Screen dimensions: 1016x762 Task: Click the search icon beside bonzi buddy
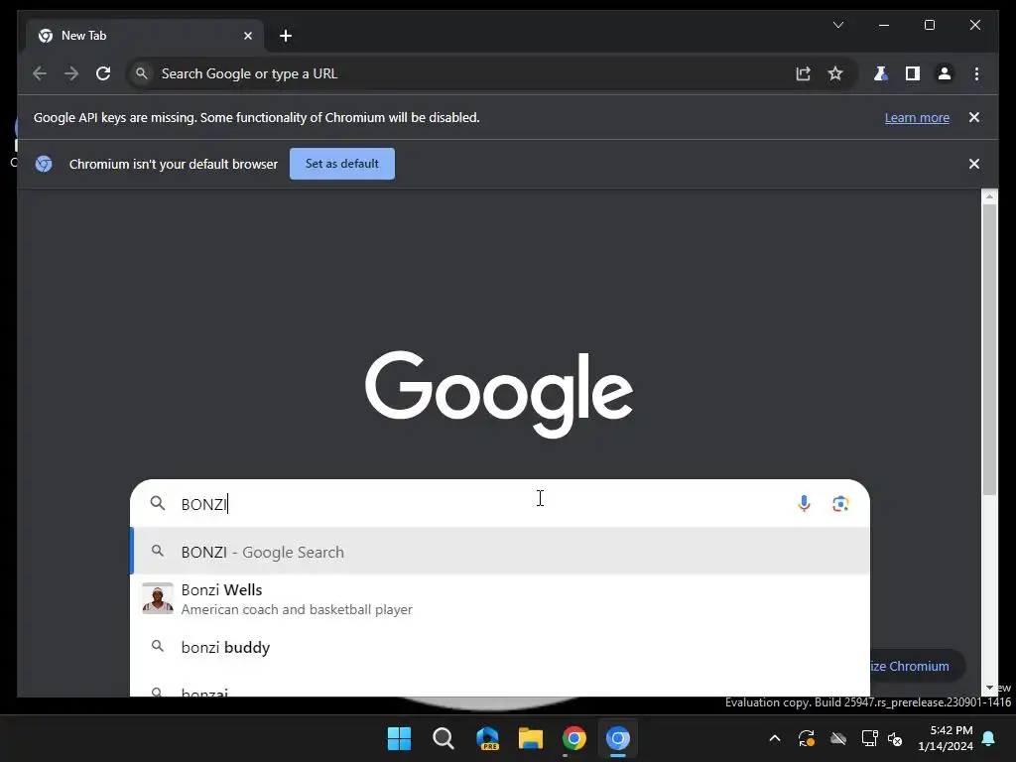(x=158, y=646)
